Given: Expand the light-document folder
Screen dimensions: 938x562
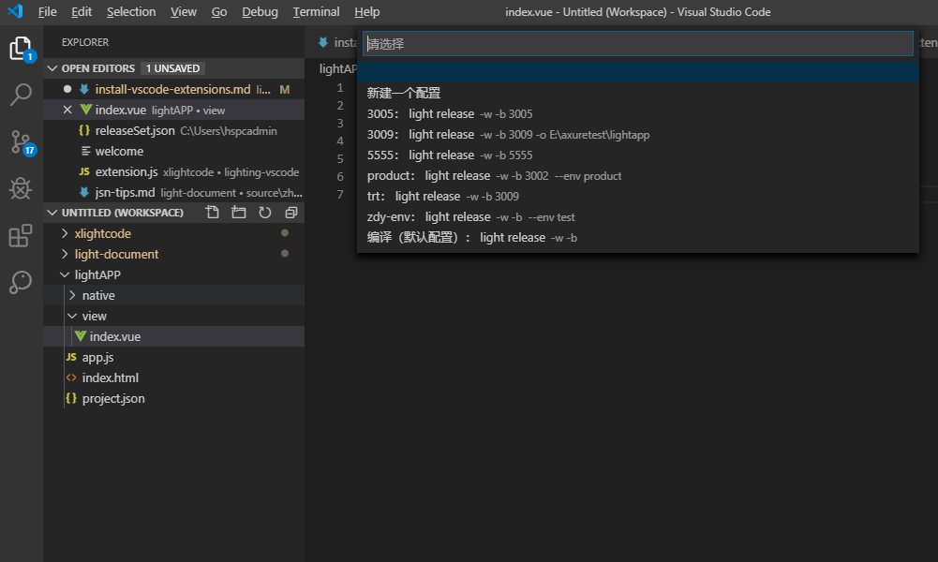Looking at the screenshot, I should (x=116, y=254).
